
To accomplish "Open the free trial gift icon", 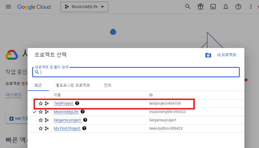I will click(200, 7).
